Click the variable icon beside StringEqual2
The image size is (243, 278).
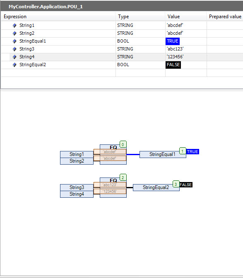point(14,65)
